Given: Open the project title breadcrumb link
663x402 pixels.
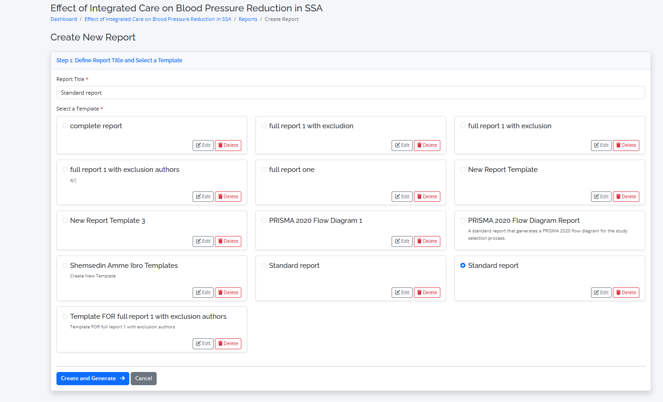Looking at the screenshot, I should (158, 19).
